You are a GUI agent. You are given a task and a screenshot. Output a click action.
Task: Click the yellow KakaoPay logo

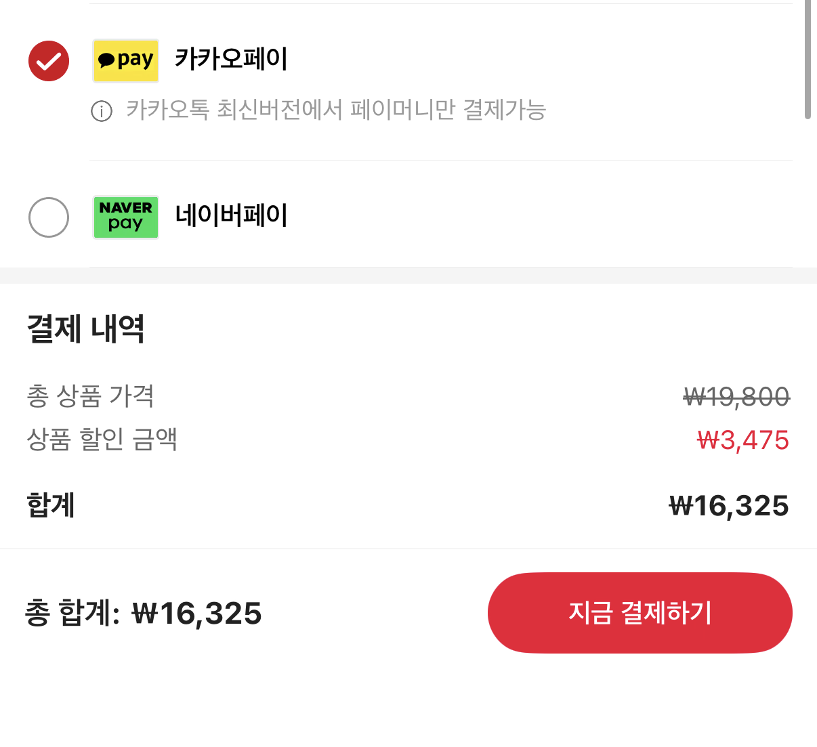click(x=126, y=61)
